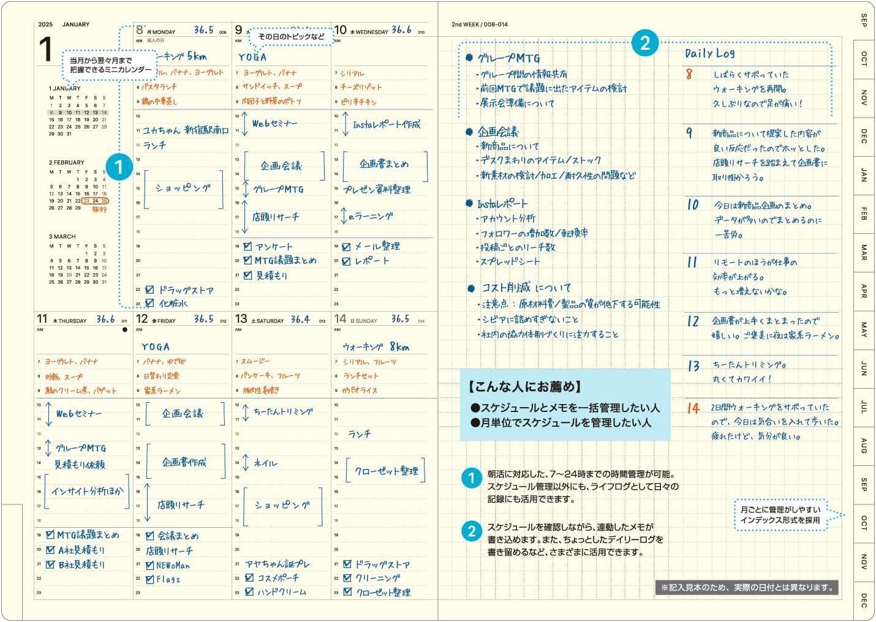This screenshot has height=622, width=876.
Task: Toggle the クリーニング checkbox
Action: 347,578
